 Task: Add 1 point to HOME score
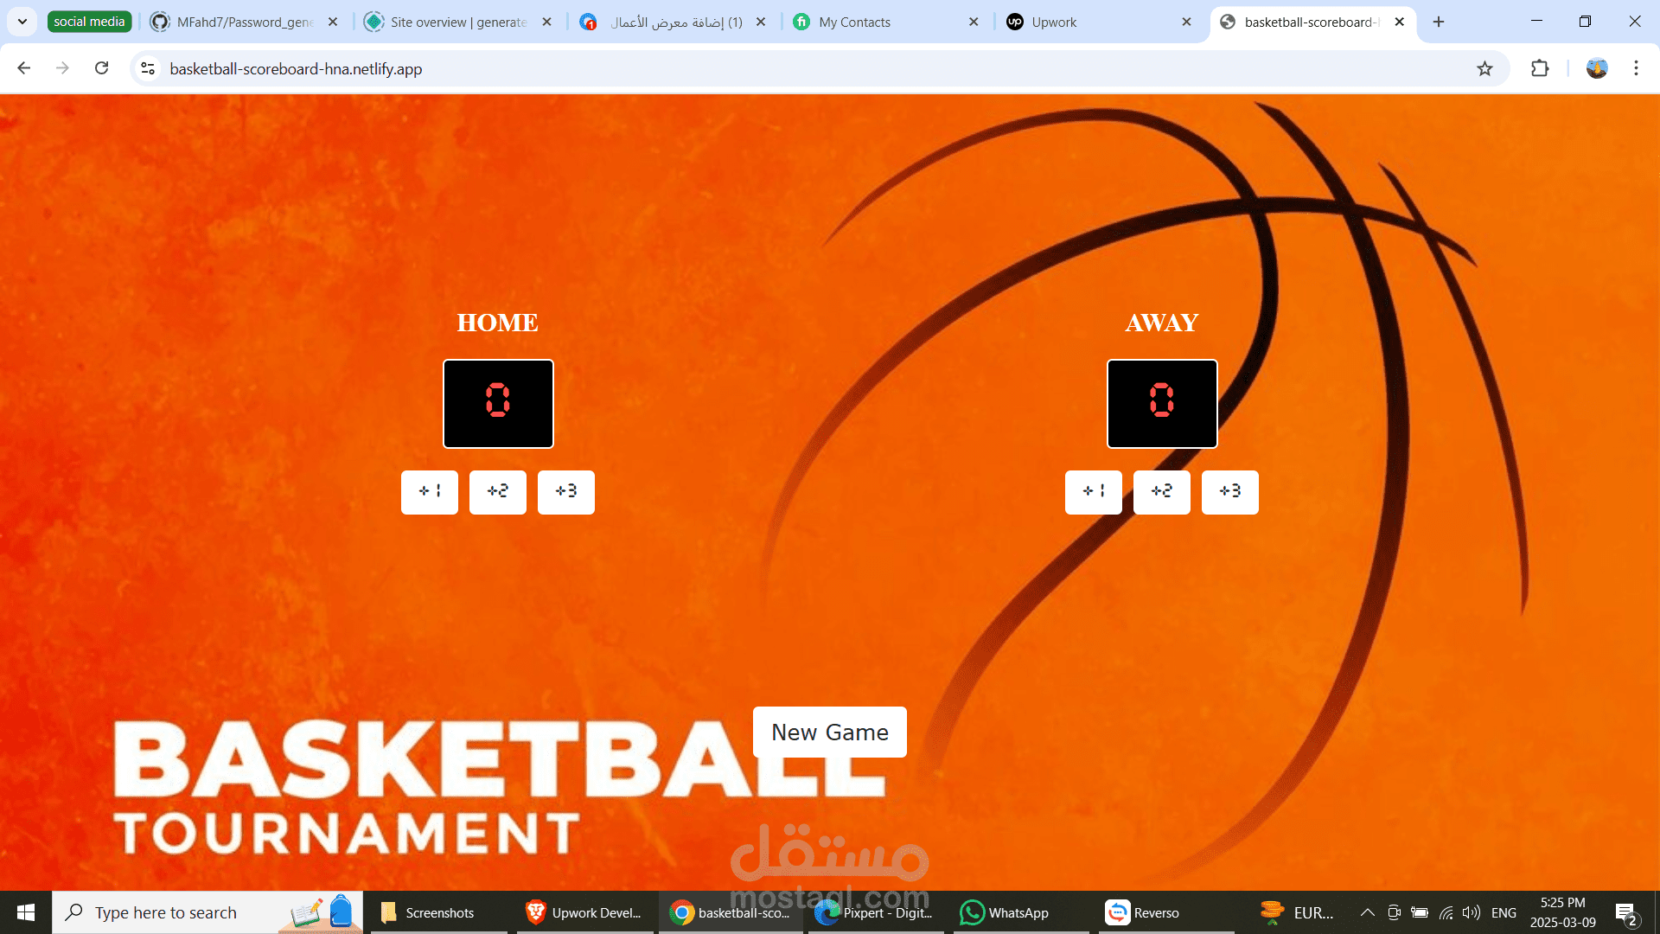pos(429,492)
